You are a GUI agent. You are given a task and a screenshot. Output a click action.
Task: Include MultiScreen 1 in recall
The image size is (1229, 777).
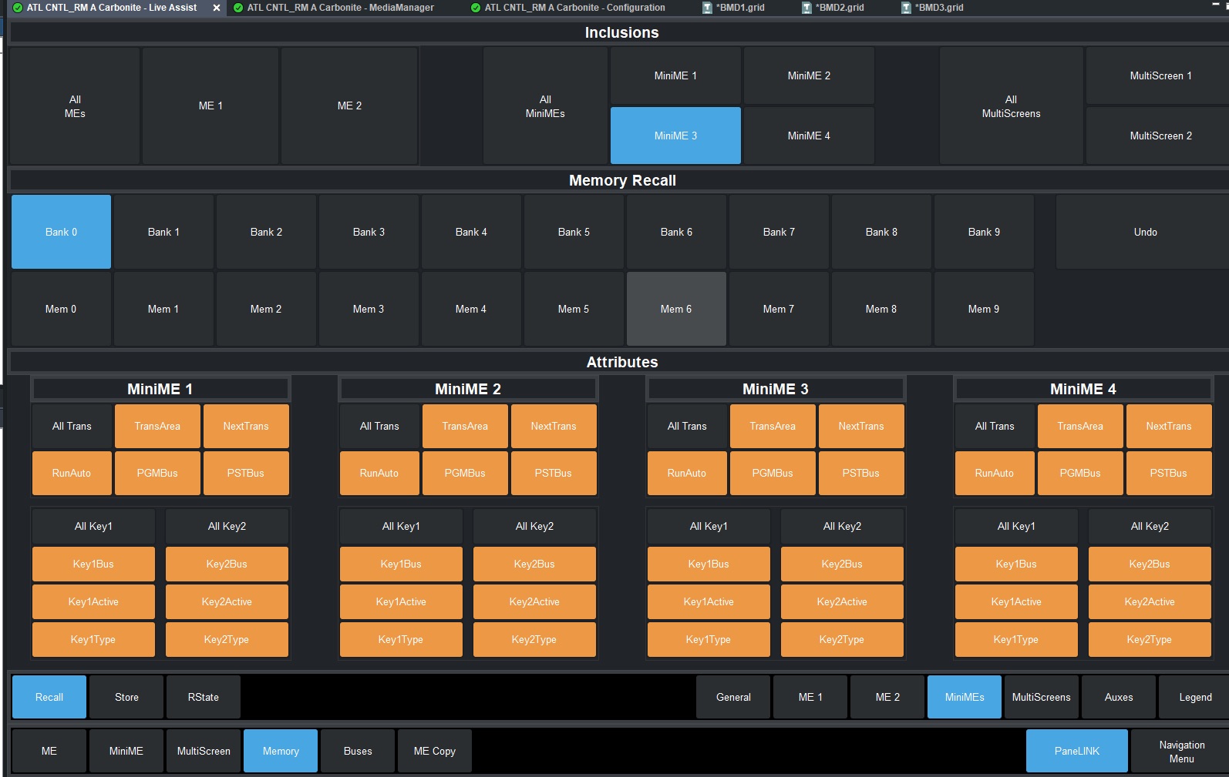pos(1160,75)
